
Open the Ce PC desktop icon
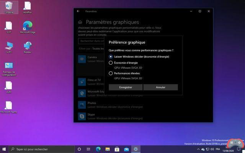pos(9,47)
